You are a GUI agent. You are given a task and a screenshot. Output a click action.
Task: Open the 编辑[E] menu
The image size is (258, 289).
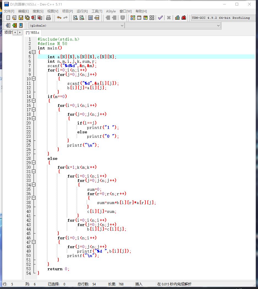(23, 11)
